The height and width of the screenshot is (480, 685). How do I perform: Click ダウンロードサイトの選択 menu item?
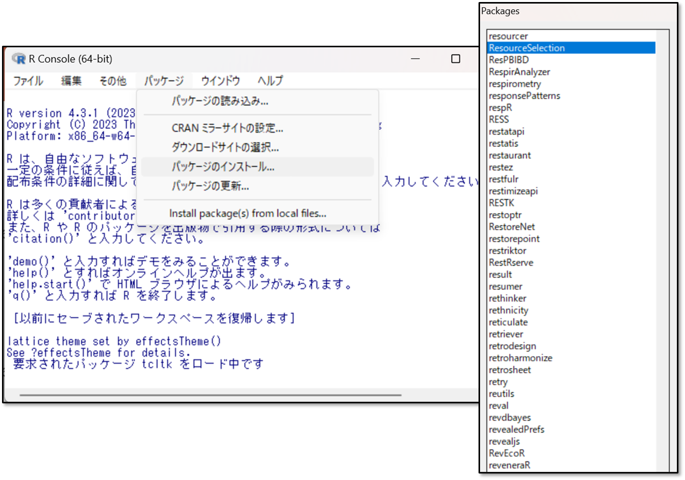(x=225, y=147)
